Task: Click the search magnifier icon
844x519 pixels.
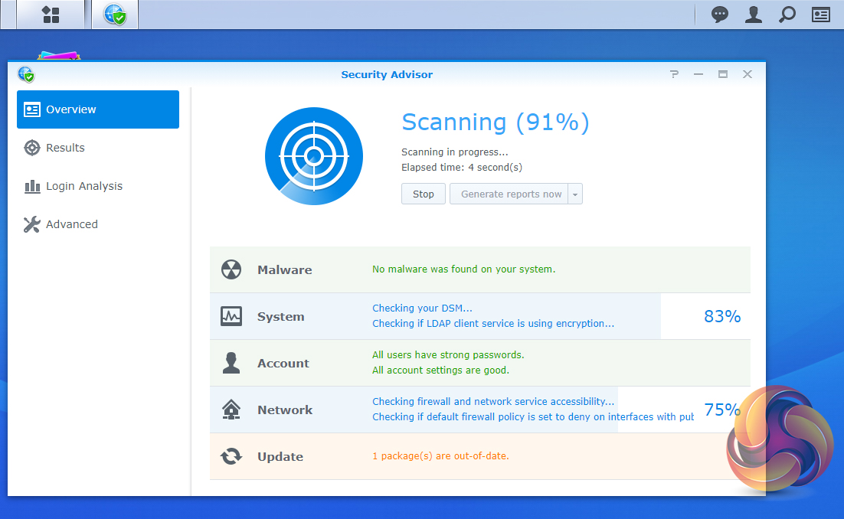Action: click(x=787, y=15)
